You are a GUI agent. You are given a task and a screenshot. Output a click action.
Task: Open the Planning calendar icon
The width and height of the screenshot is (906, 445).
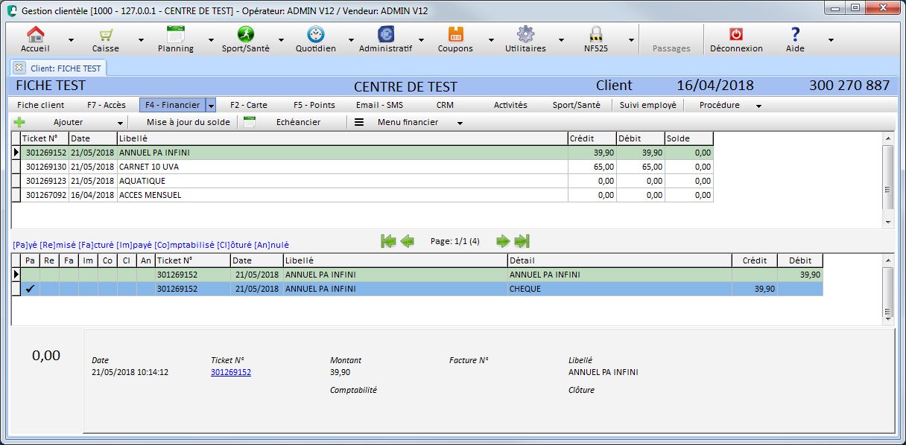pos(176,34)
